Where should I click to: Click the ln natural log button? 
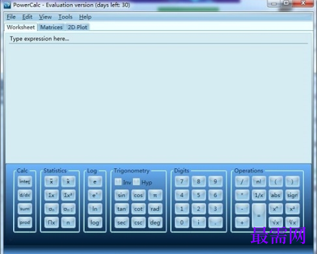[95, 209]
